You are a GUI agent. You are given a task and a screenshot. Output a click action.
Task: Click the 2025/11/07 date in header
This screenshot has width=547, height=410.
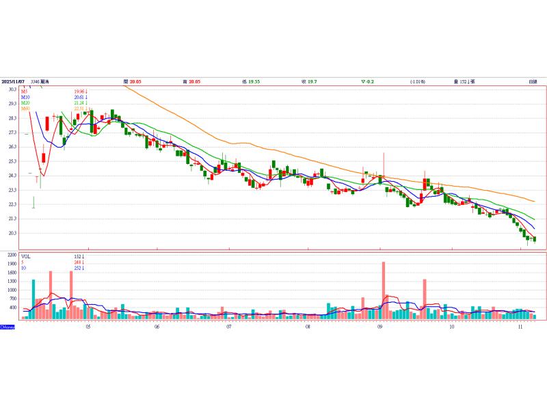13,81
